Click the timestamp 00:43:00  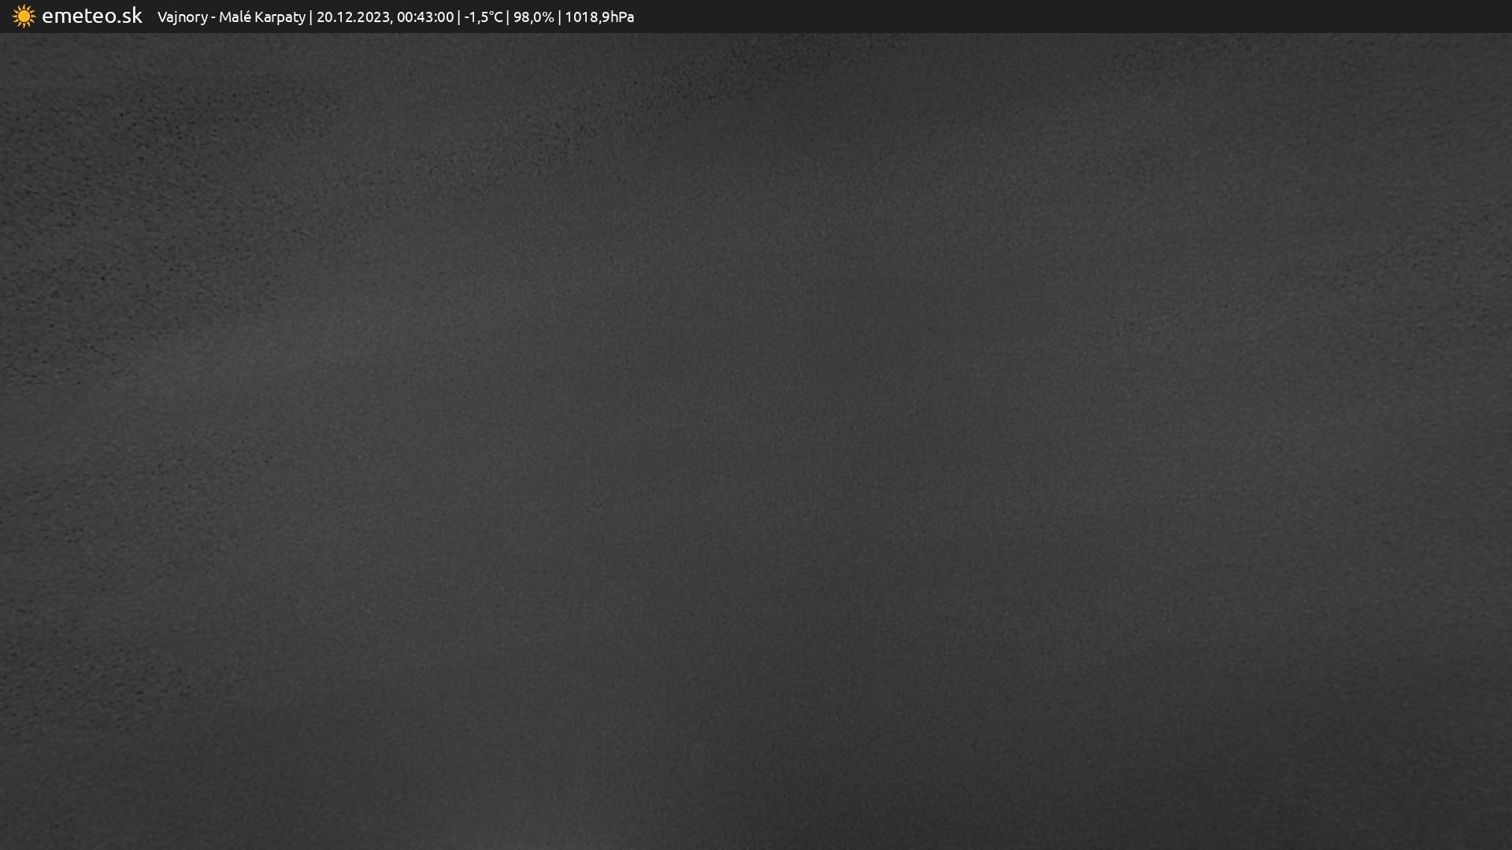pyautogui.click(x=425, y=17)
